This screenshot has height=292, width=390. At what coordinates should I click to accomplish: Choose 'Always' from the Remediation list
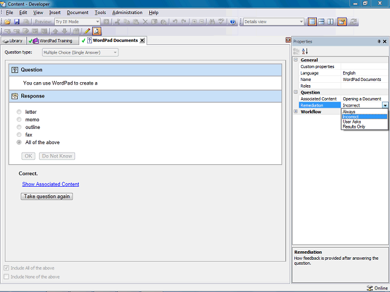pyautogui.click(x=364, y=112)
